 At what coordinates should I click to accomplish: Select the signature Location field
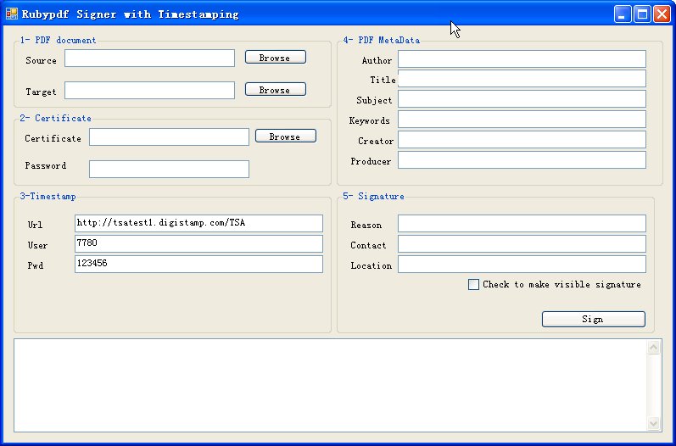(x=522, y=265)
